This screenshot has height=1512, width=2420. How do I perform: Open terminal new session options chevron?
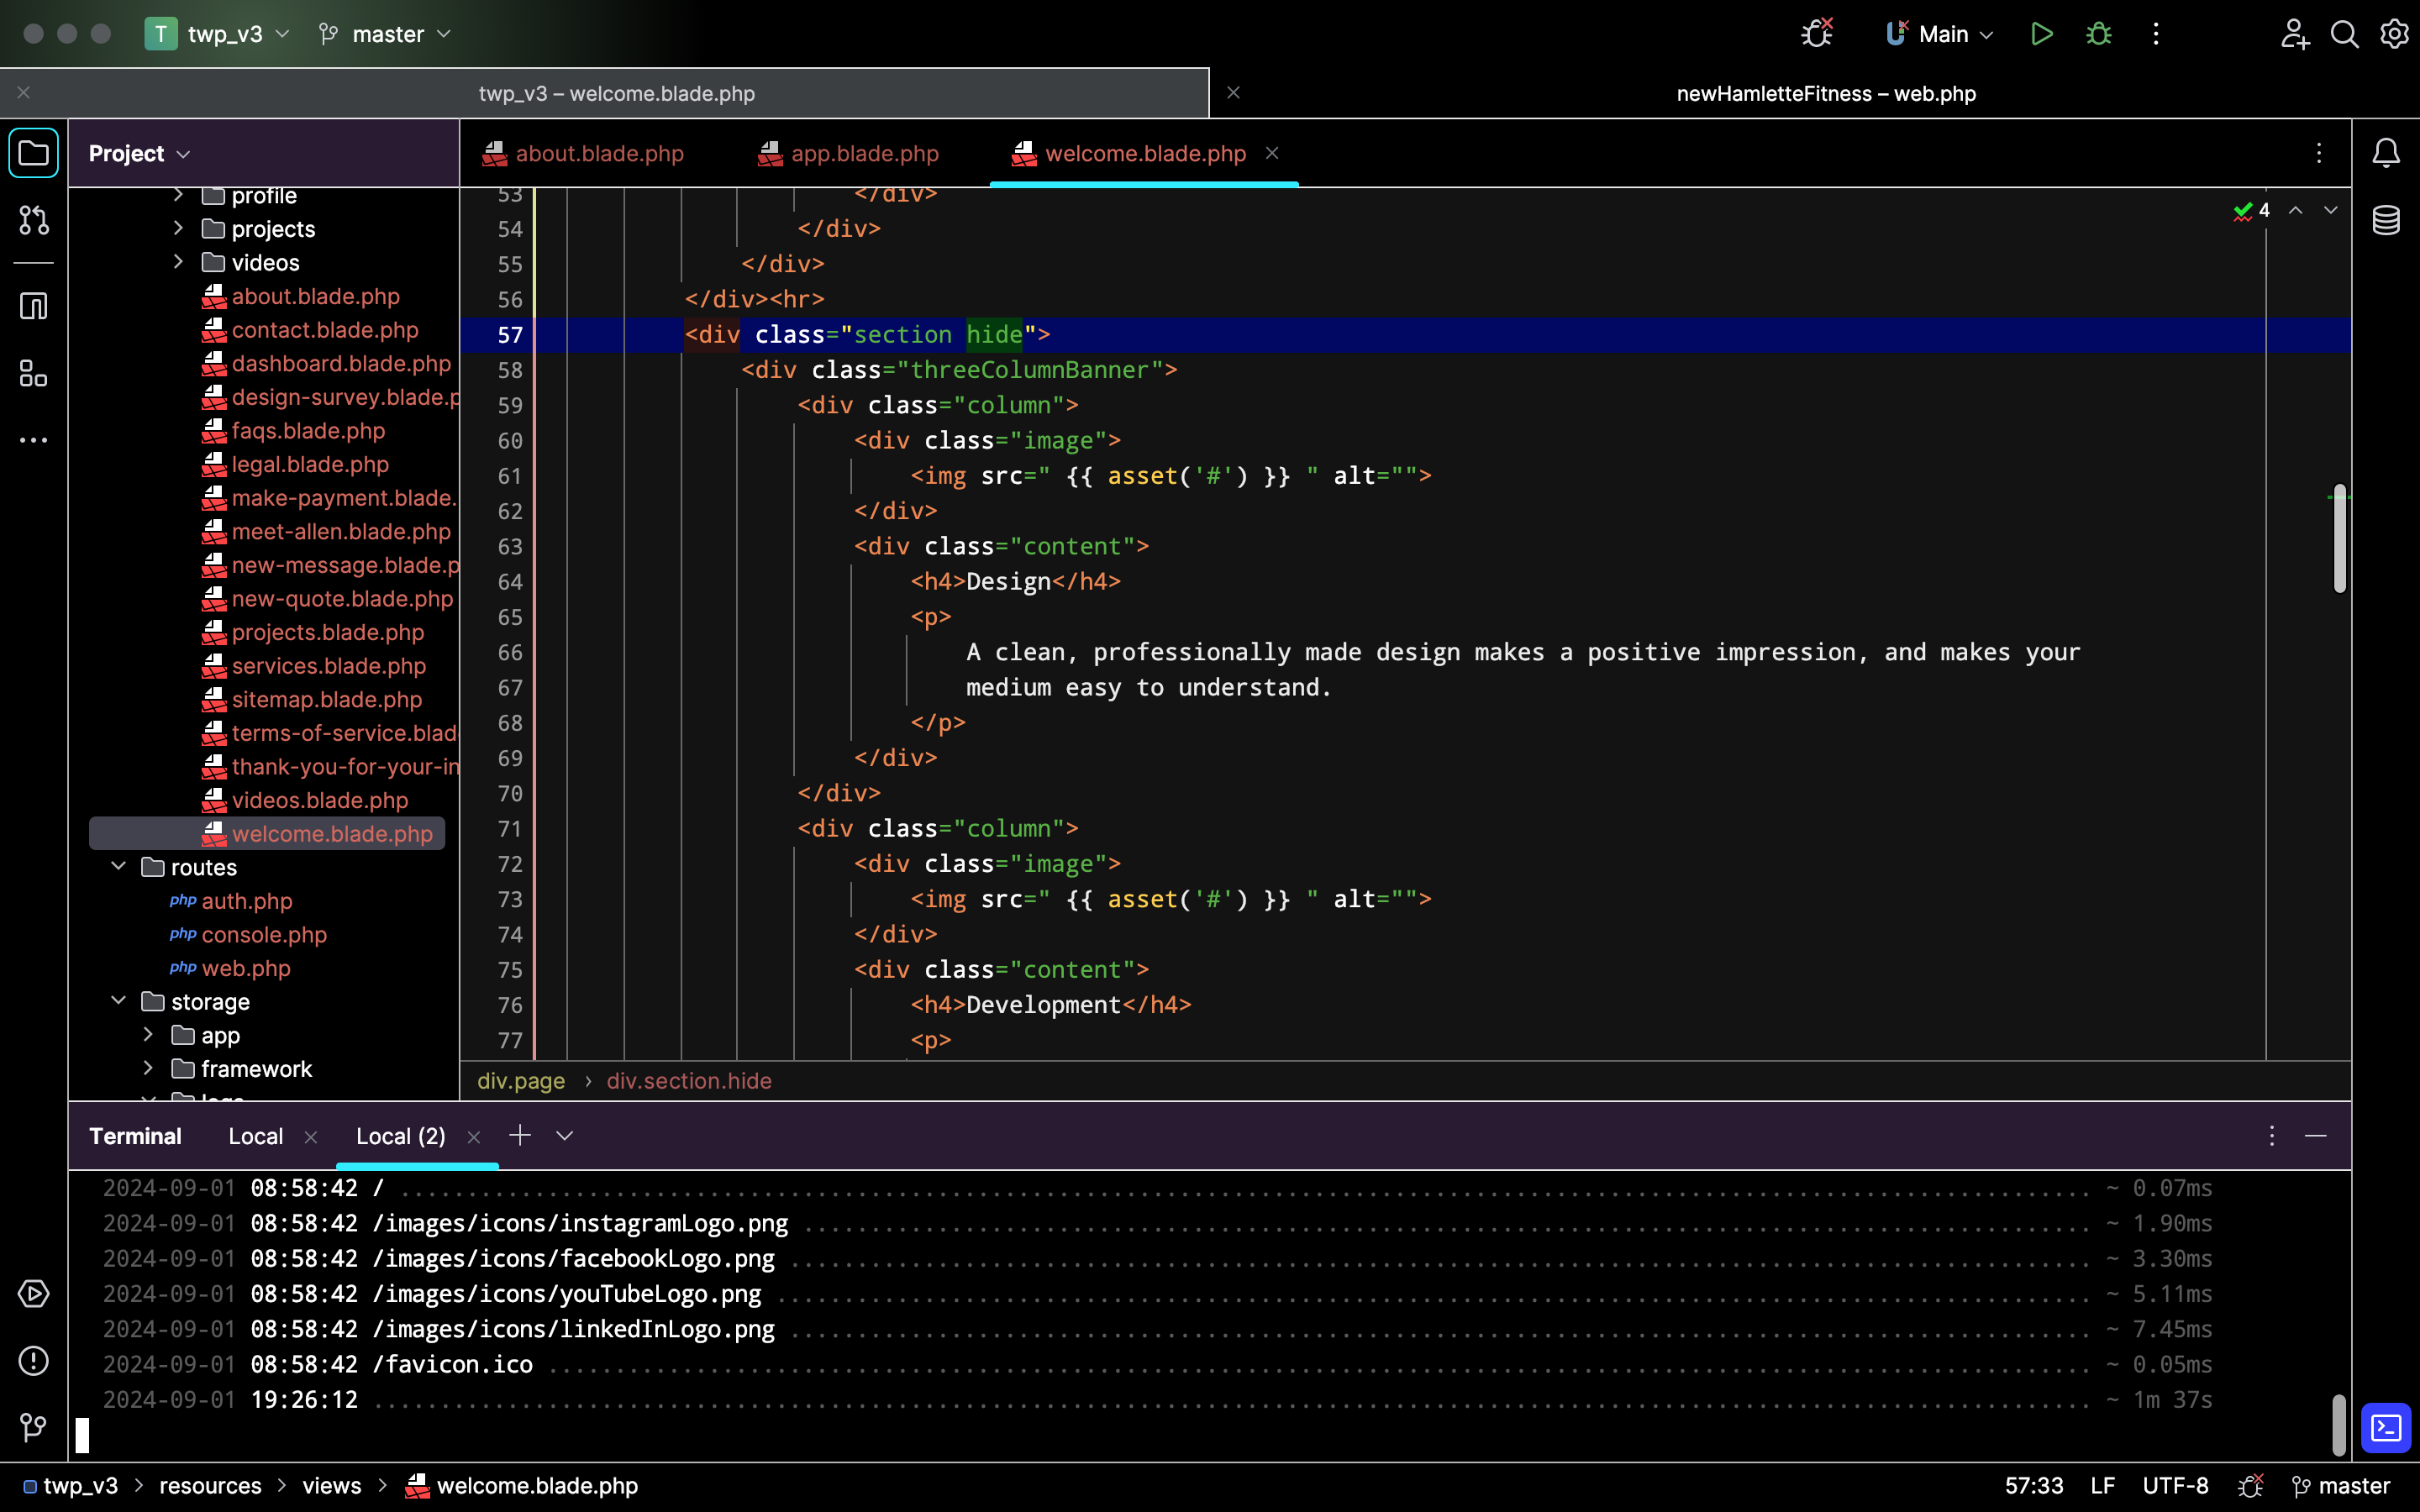[x=564, y=1136]
